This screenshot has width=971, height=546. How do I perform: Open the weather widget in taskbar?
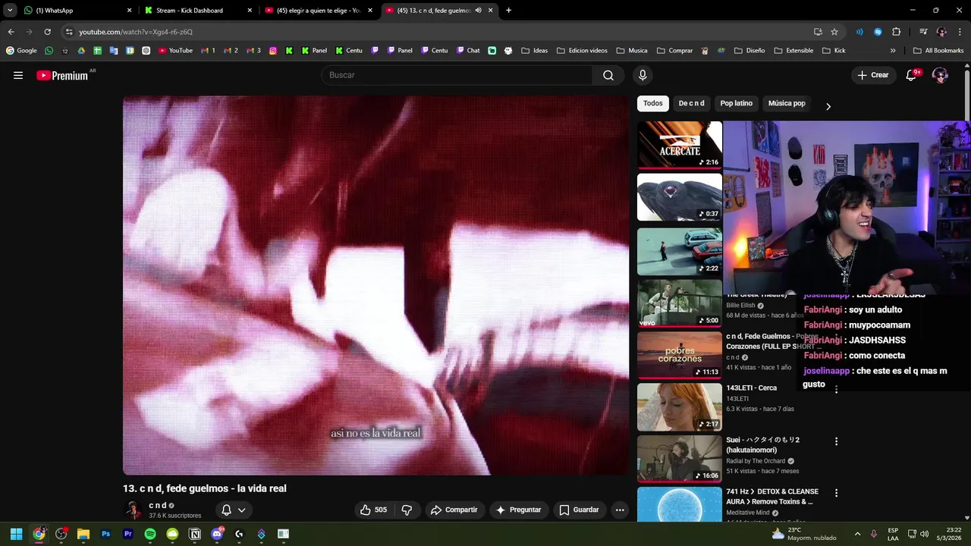803,534
